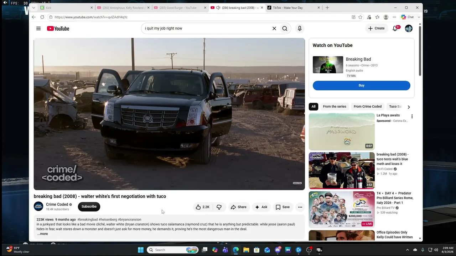The image size is (456, 256).
Task: Click the Share button
Action: (238, 207)
